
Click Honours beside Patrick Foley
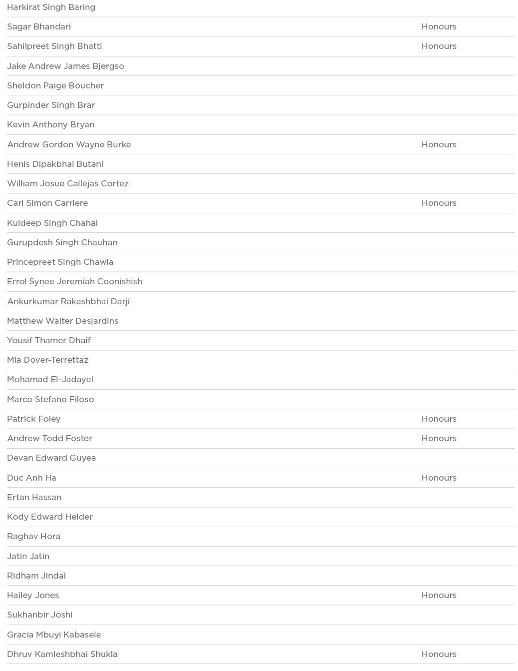[x=439, y=419]
